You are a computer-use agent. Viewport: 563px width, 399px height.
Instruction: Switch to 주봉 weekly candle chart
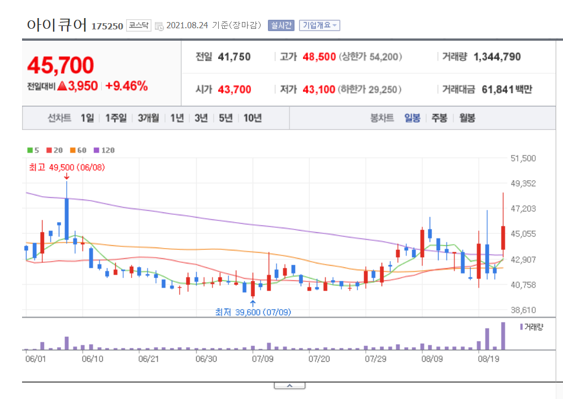pyautogui.click(x=439, y=118)
